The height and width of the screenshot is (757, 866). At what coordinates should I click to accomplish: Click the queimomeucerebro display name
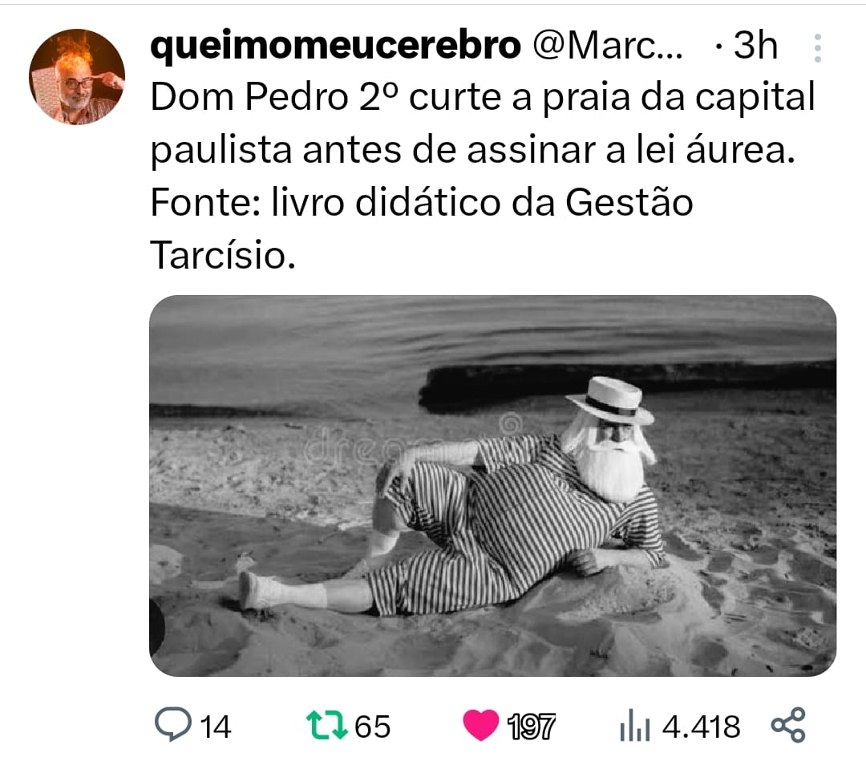pyautogui.click(x=335, y=45)
